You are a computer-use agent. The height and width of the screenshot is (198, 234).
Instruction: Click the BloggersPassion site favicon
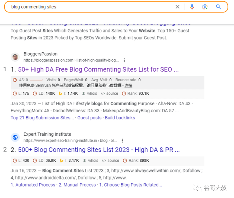(15, 57)
